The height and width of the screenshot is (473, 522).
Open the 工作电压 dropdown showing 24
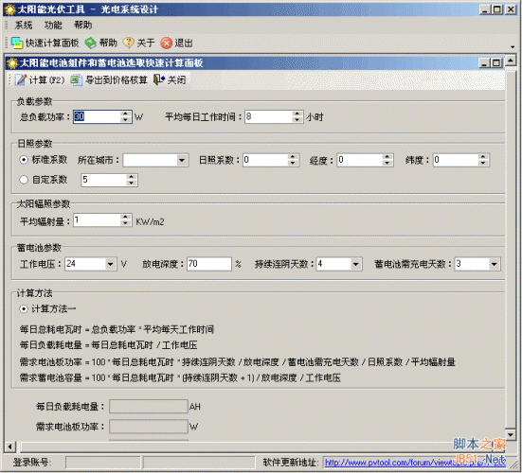point(111,264)
